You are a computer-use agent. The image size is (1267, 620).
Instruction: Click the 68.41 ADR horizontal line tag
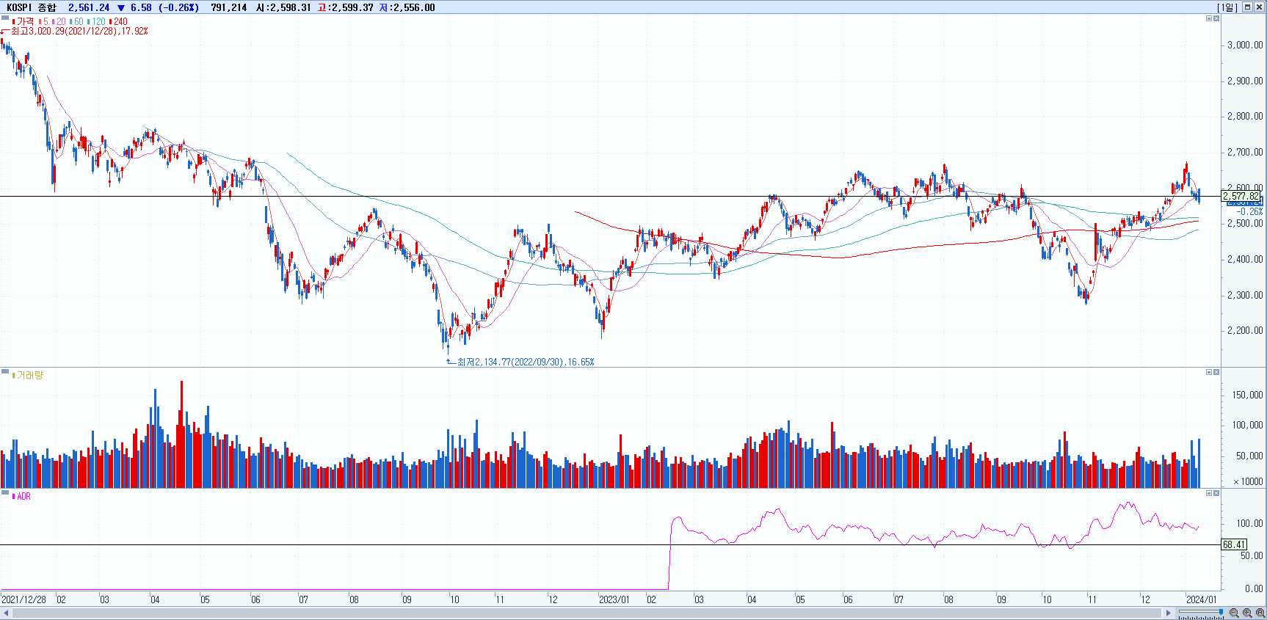(x=1234, y=544)
